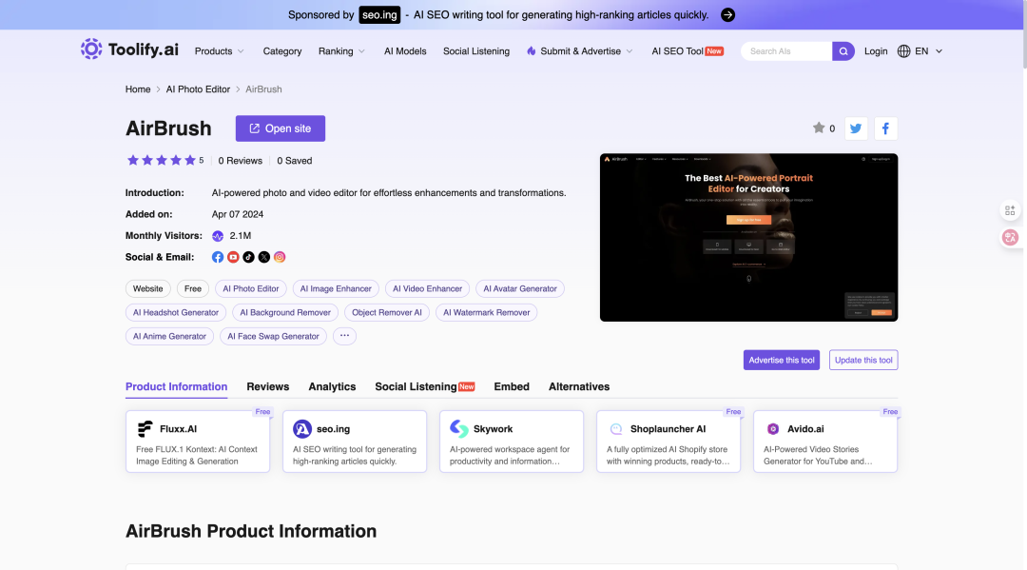Share on Facebook icon
The image size is (1027, 570).
point(885,128)
